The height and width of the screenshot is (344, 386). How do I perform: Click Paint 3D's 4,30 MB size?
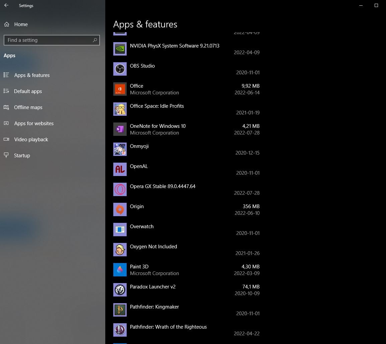click(x=251, y=267)
